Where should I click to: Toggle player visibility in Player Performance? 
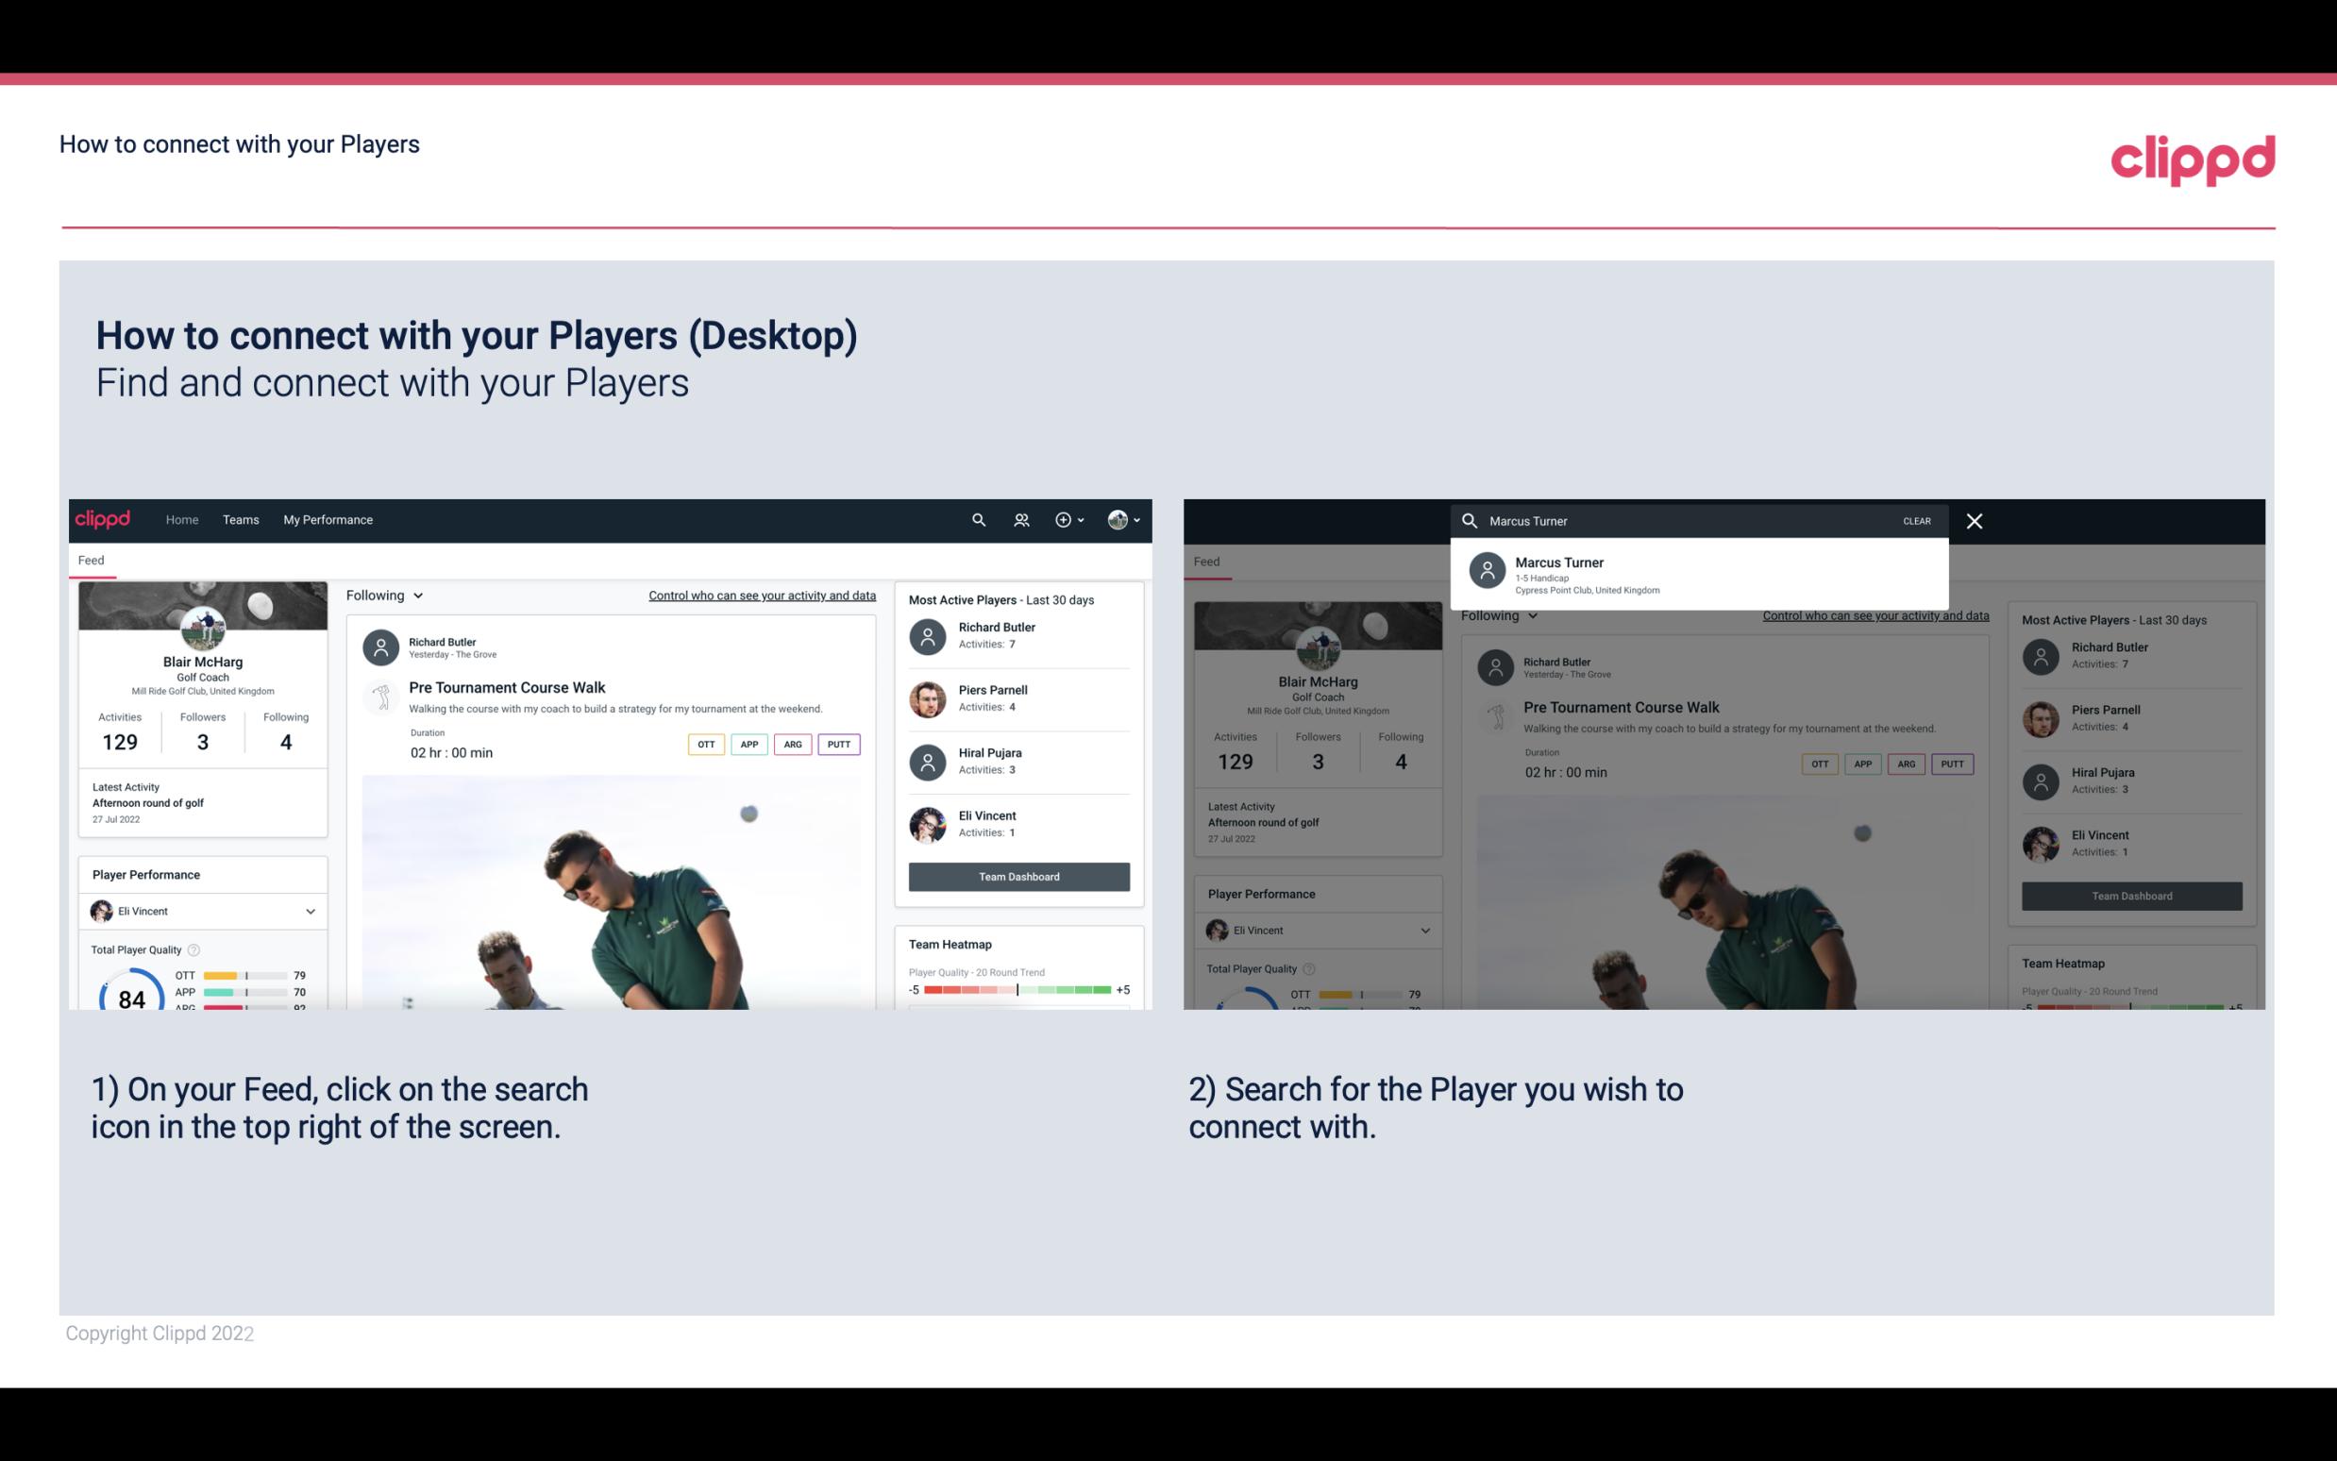click(310, 911)
